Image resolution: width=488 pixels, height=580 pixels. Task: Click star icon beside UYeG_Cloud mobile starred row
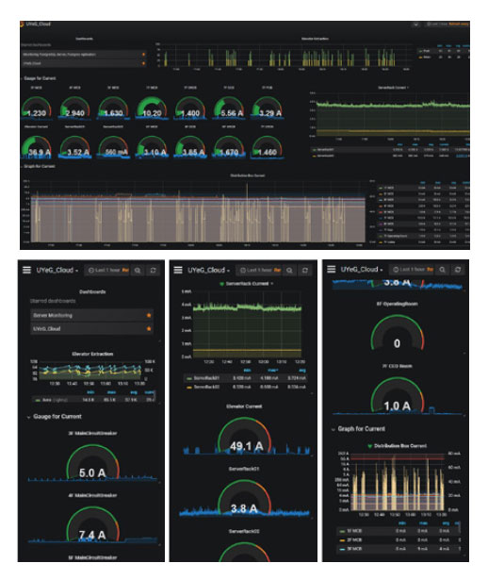coord(149,328)
